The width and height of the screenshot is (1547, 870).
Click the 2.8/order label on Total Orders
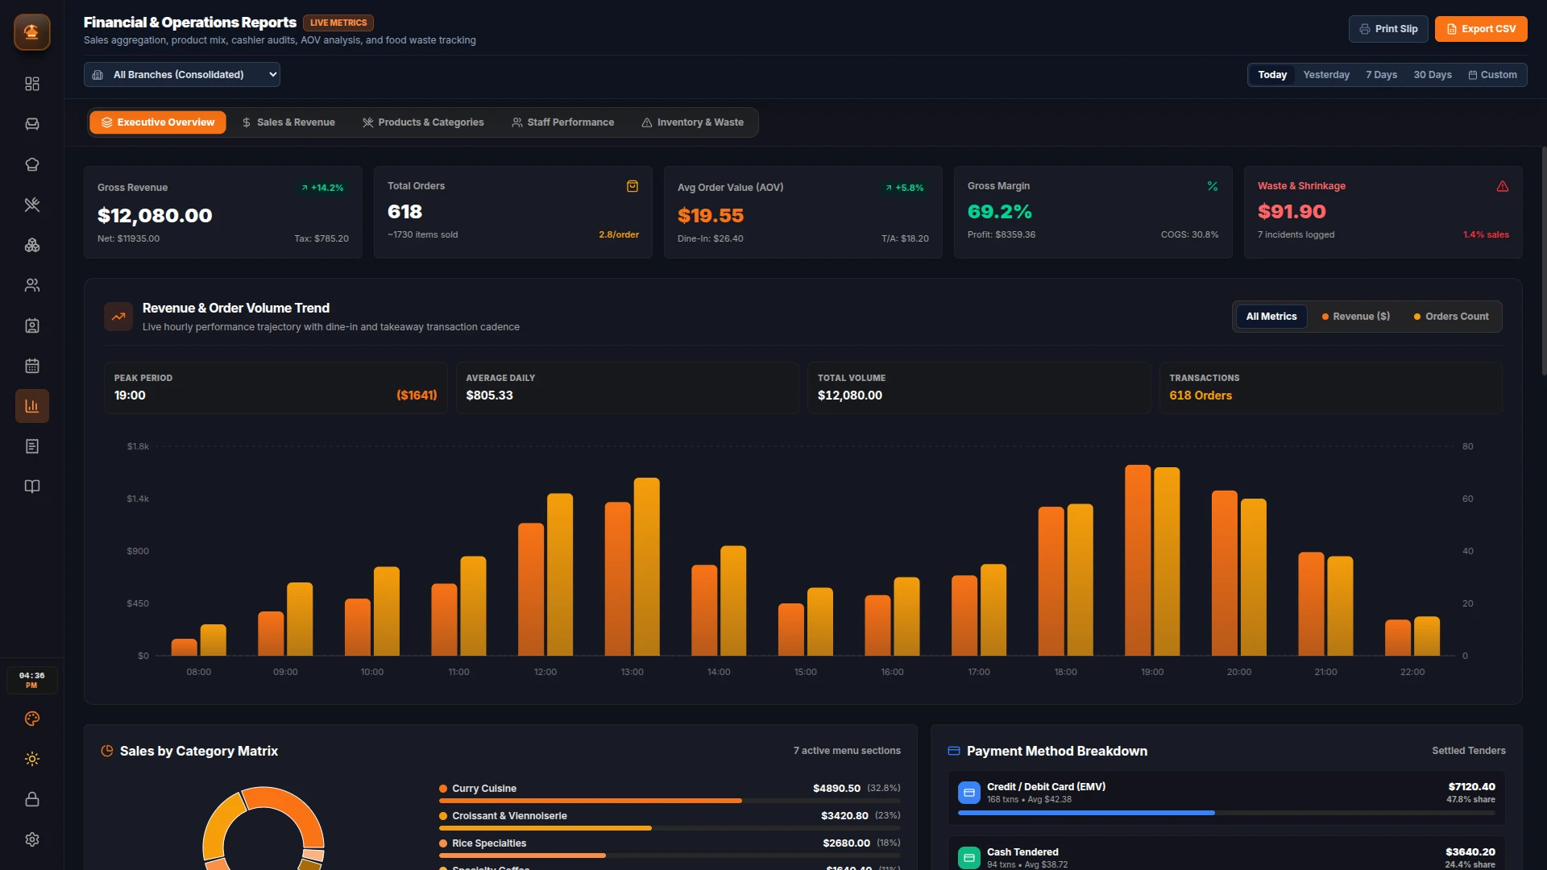click(619, 234)
